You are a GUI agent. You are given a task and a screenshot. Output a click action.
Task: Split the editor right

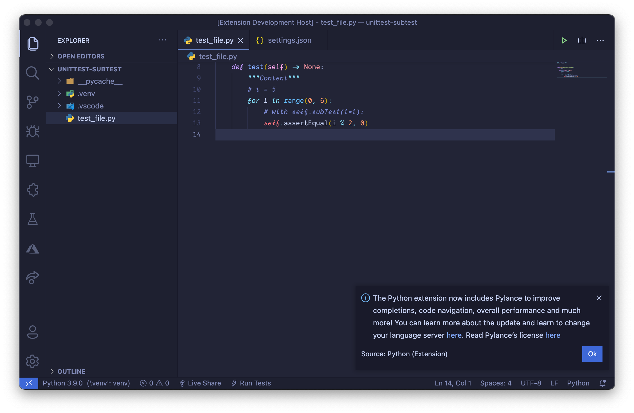pyautogui.click(x=582, y=40)
